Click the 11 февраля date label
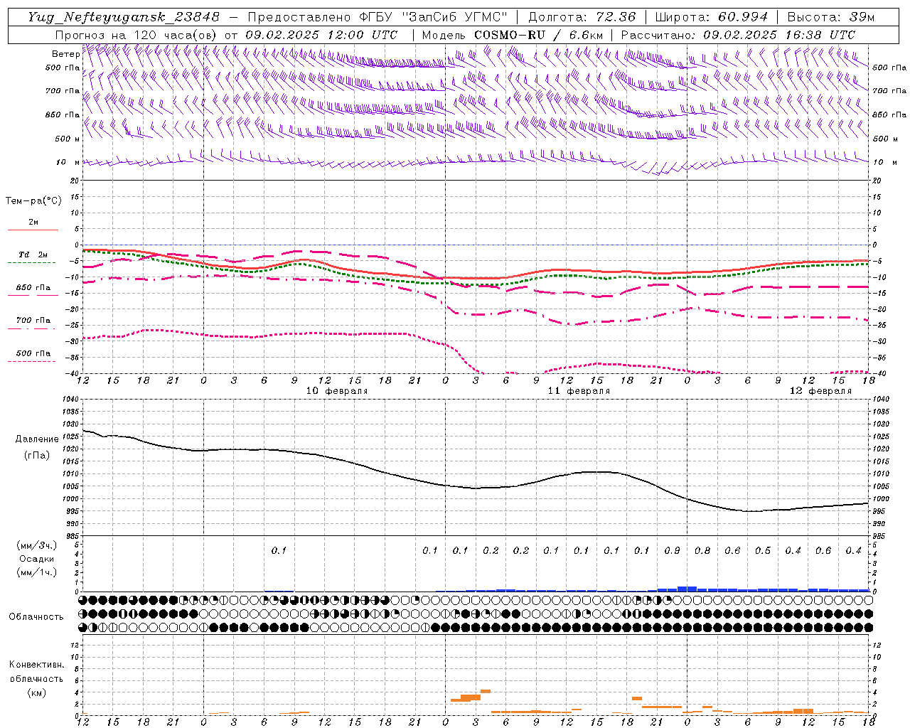The height and width of the screenshot is (728, 910). coord(579,391)
